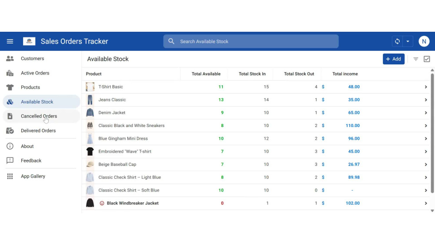This screenshot has height=245, width=435.
Task: Click the About info icon
Action: [10, 146]
